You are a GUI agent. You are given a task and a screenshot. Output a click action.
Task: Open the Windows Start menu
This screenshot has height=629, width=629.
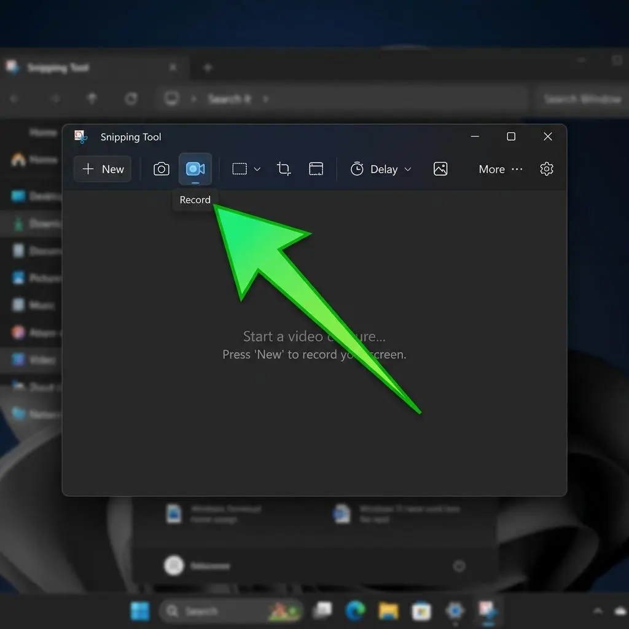point(140,611)
